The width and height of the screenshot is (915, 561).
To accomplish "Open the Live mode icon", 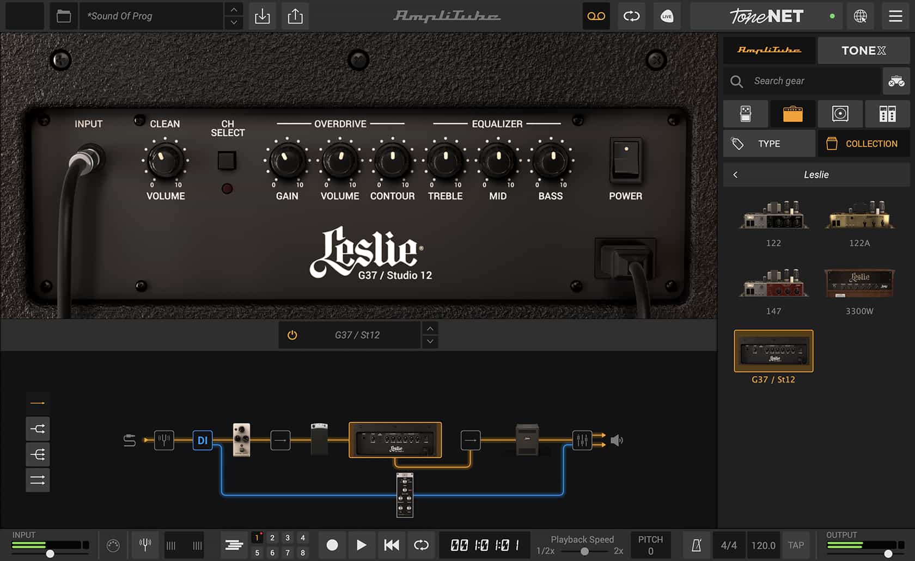I will click(667, 16).
